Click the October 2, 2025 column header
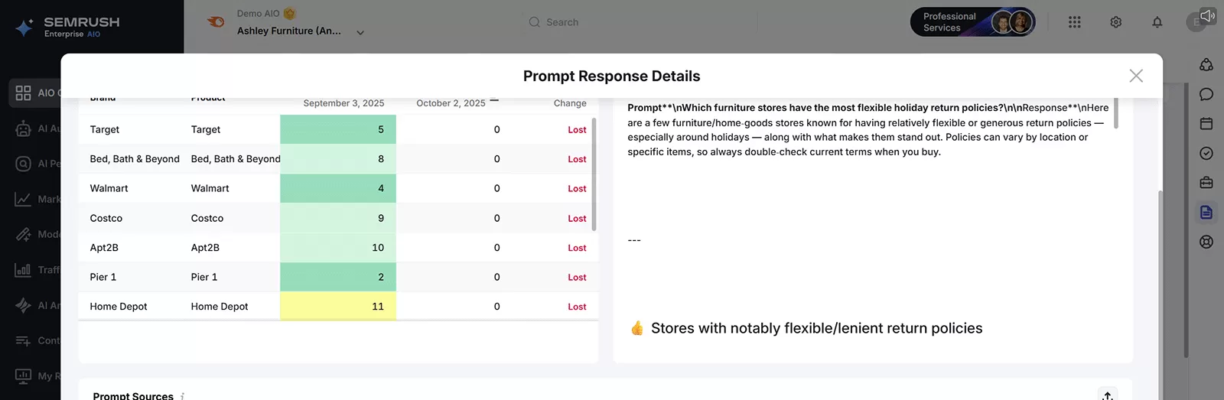The height and width of the screenshot is (400, 1224). tap(451, 103)
